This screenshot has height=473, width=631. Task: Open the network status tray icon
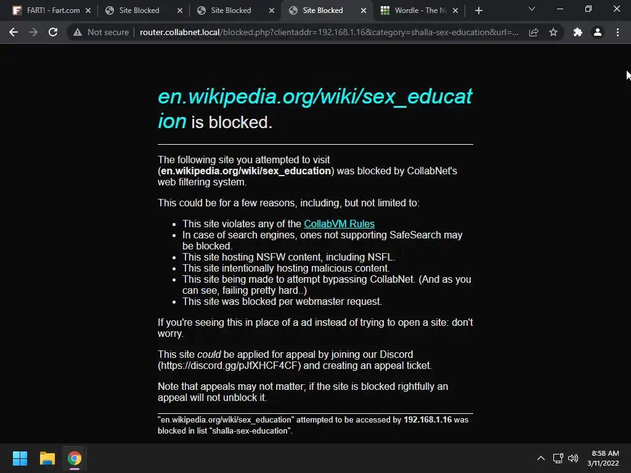tap(558, 458)
